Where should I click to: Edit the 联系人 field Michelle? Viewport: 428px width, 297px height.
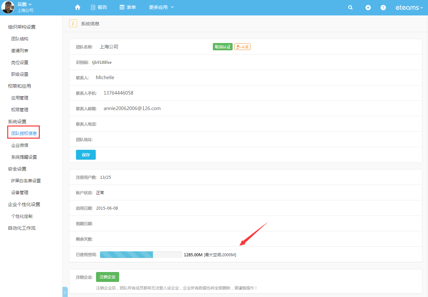point(105,78)
